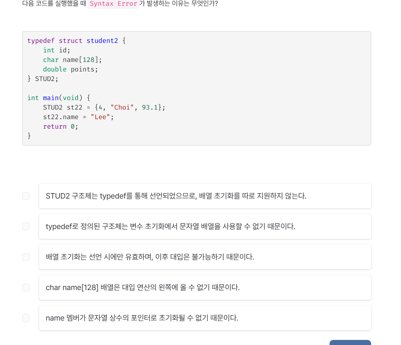Click the gray code block area
Screen dimensions: 401x345
[x=196, y=88]
